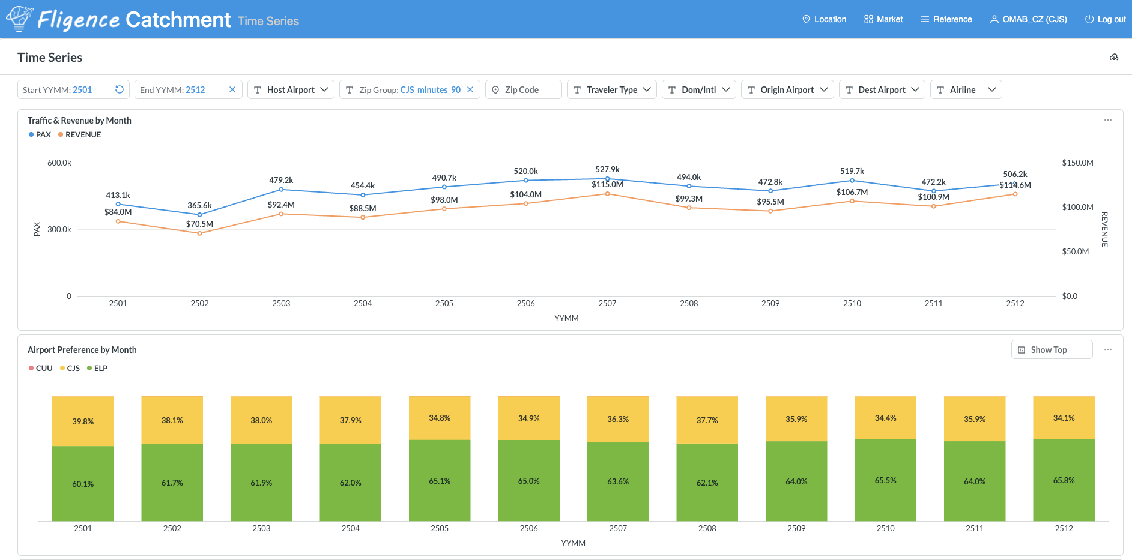Screen dimensions: 1132x560
Task: Clear the End YYMM filter value
Action: tap(232, 89)
